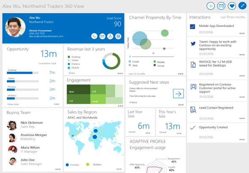Image resolution: width=249 pixels, height=173 pixels.
Task: Click the green Mobile bubble in chart
Action: point(165,33)
